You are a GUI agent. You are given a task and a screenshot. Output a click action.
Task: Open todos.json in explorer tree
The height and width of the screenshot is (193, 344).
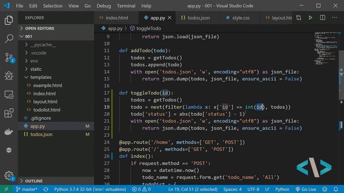tap(56, 135)
